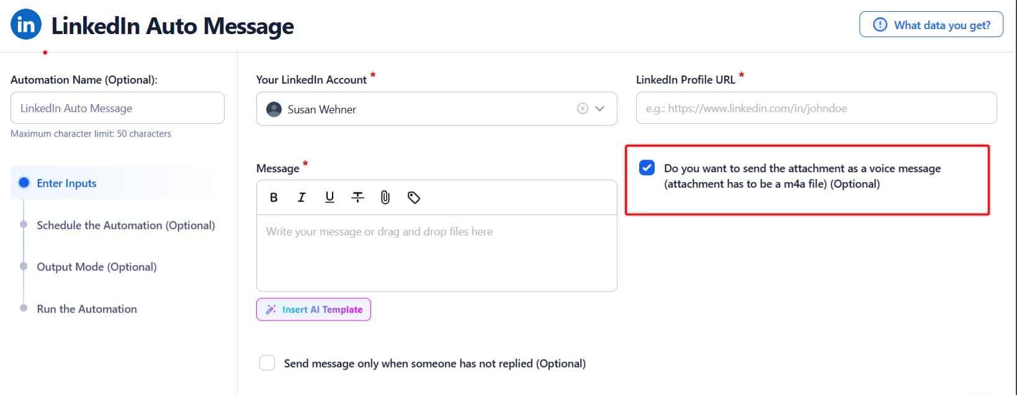Enable sending message only when not replied
1017x395 pixels.
tap(267, 363)
